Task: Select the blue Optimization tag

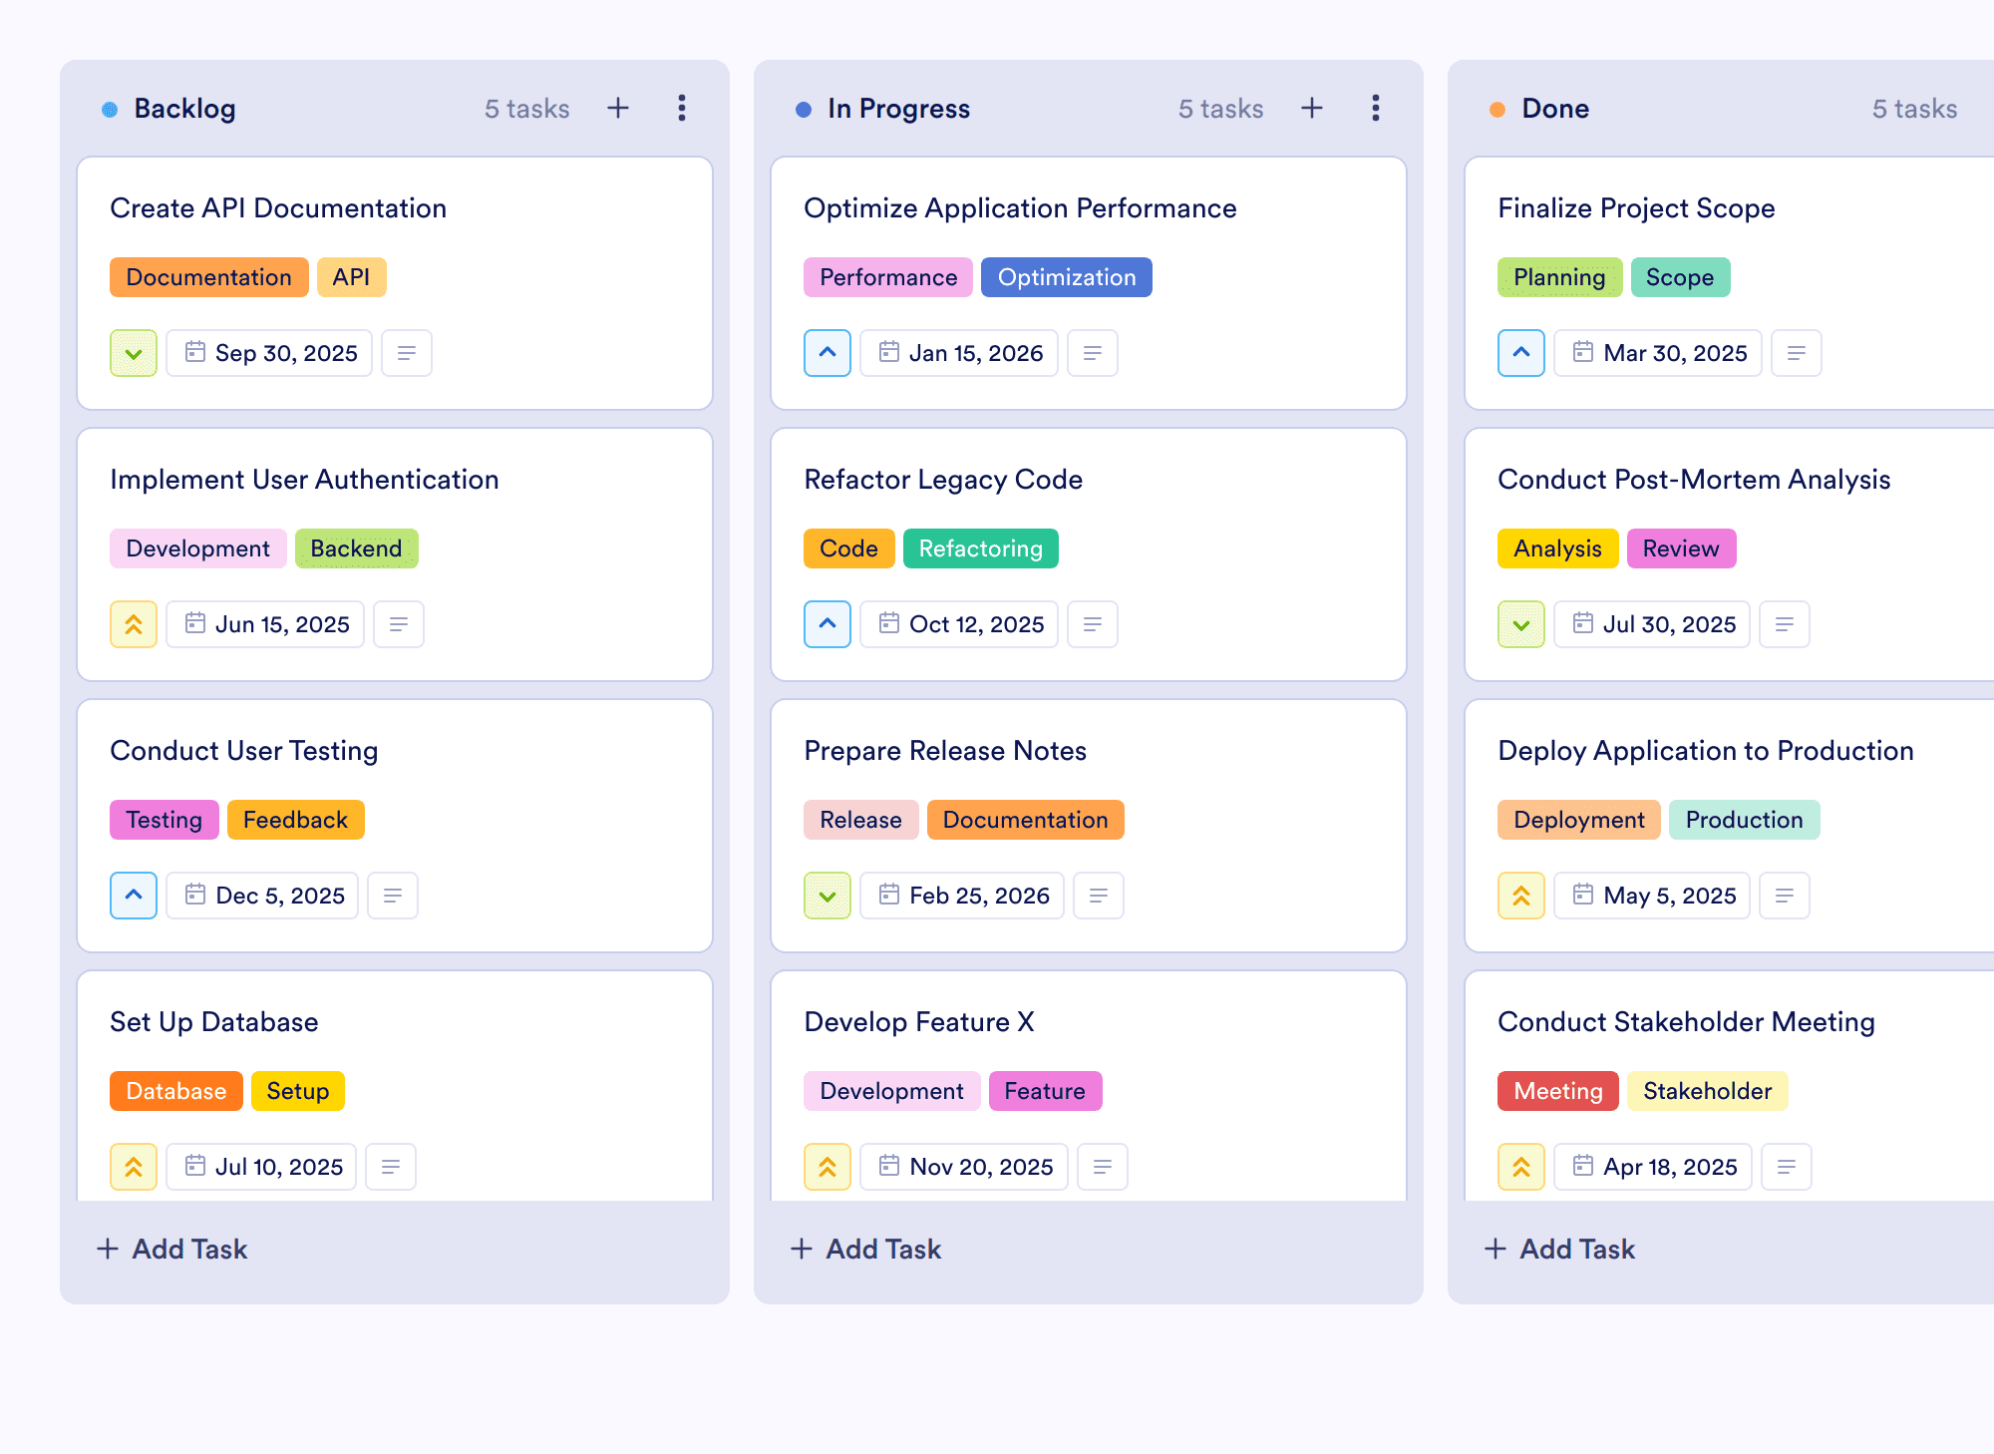Action: coord(1067,277)
